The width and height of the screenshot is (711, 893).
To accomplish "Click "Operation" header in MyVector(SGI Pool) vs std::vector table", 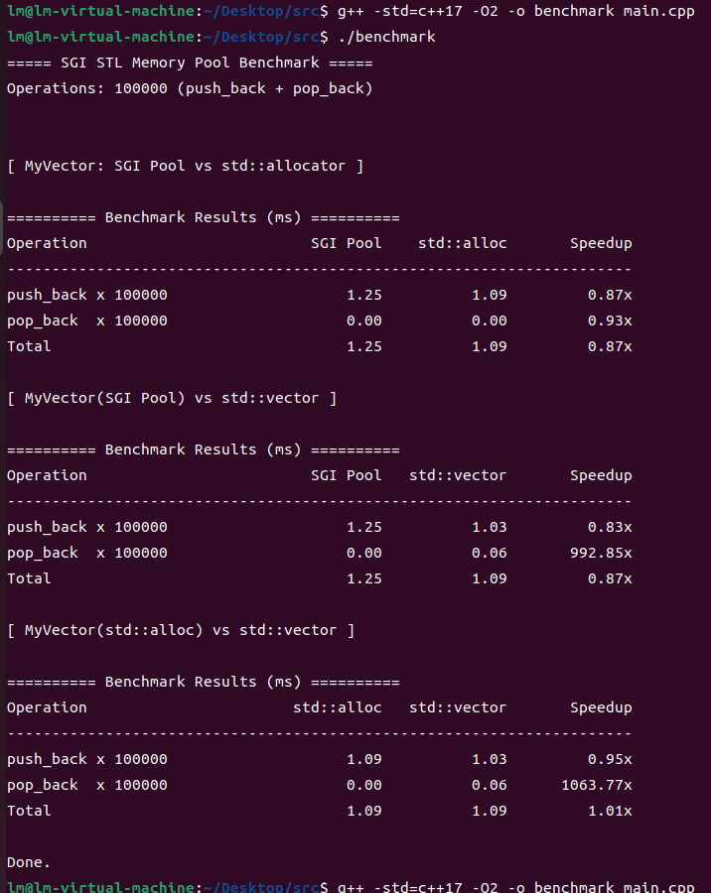I will [x=47, y=476].
